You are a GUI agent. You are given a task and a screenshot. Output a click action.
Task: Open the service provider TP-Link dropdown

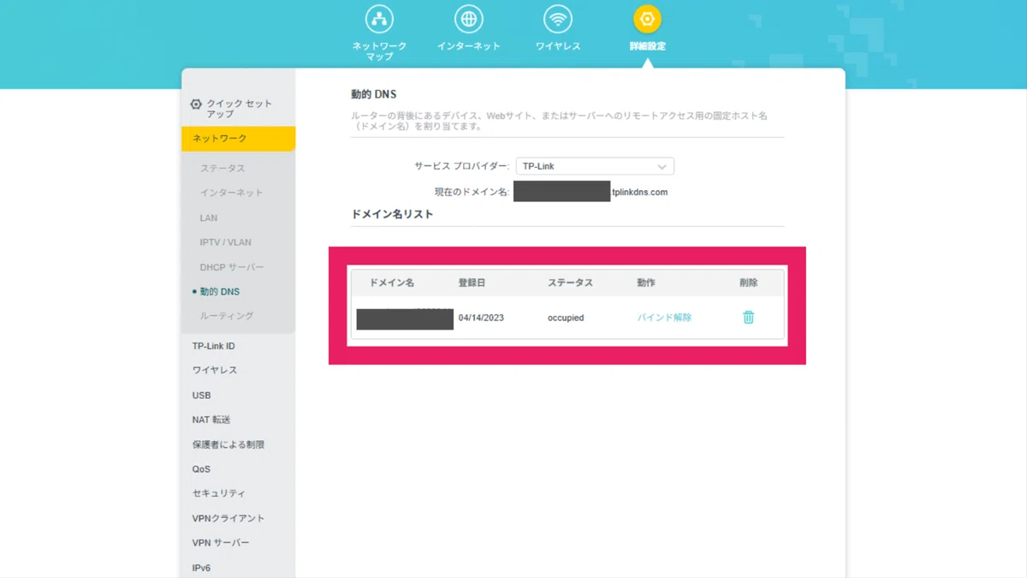pyautogui.click(x=595, y=167)
